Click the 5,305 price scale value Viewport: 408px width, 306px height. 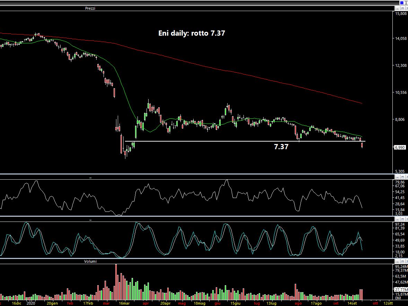tap(400, 172)
